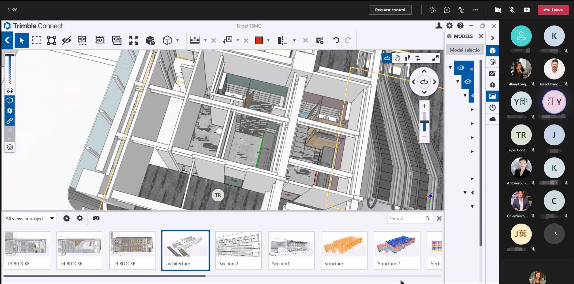Screen dimensions: 574x284
Task: Open the Model selection tab
Action: tap(465, 50)
